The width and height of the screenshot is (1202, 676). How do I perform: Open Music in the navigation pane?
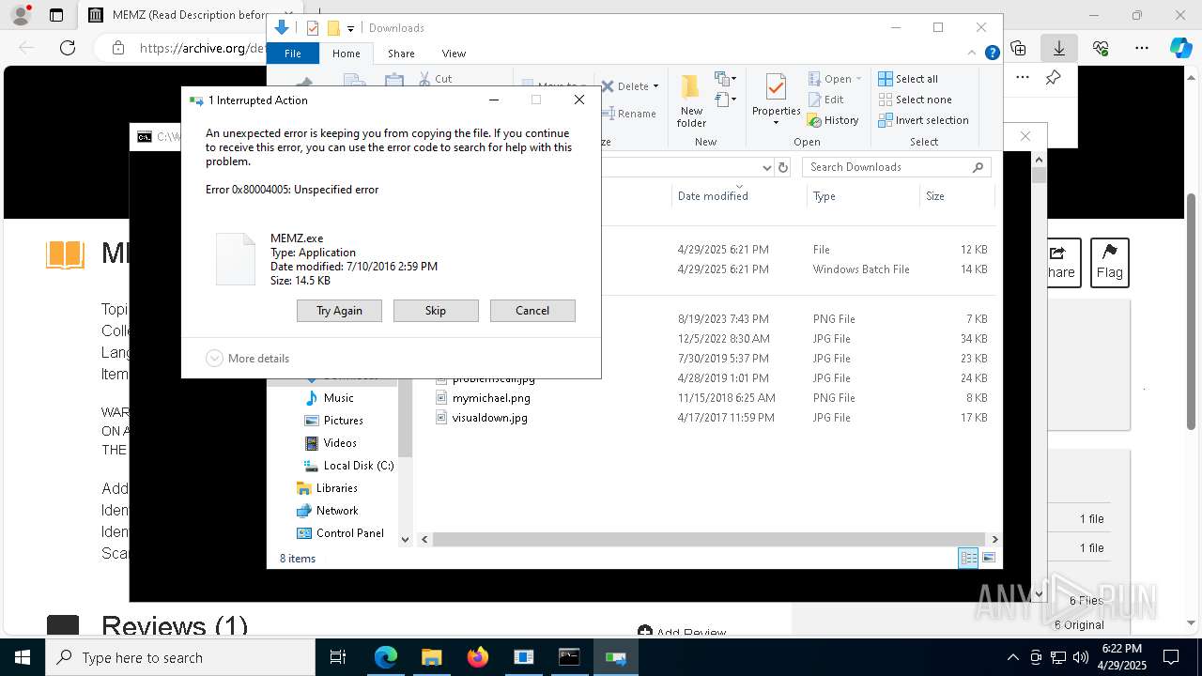338,398
